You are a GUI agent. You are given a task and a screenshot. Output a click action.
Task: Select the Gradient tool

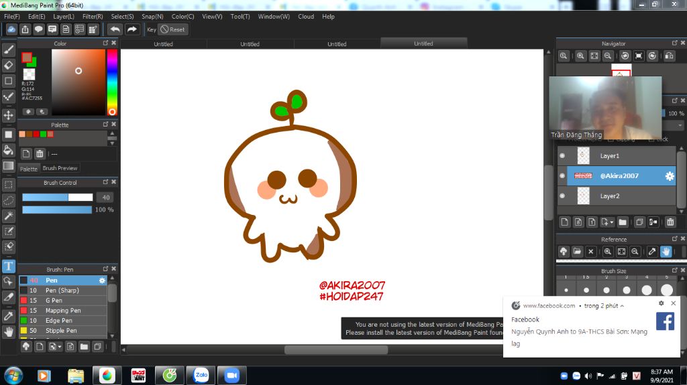(x=8, y=166)
